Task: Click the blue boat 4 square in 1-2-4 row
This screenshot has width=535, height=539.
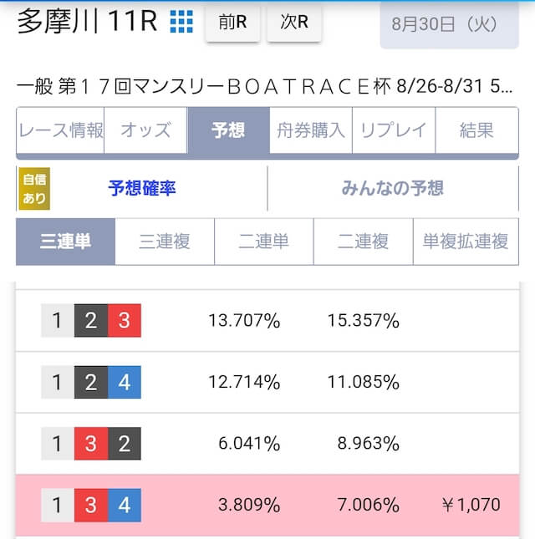Action: (125, 382)
